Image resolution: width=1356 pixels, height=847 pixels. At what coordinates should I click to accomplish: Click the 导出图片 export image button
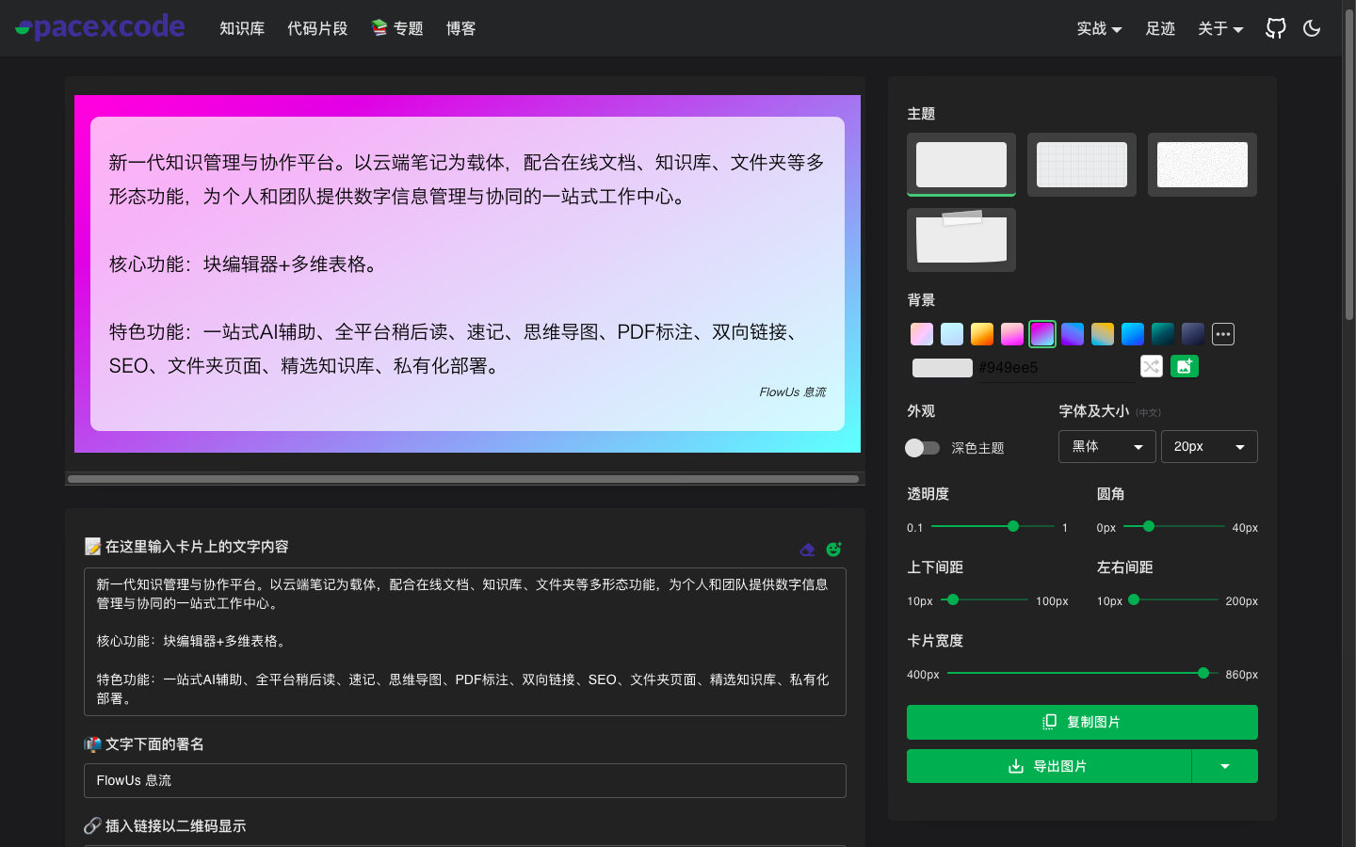(x=1049, y=765)
